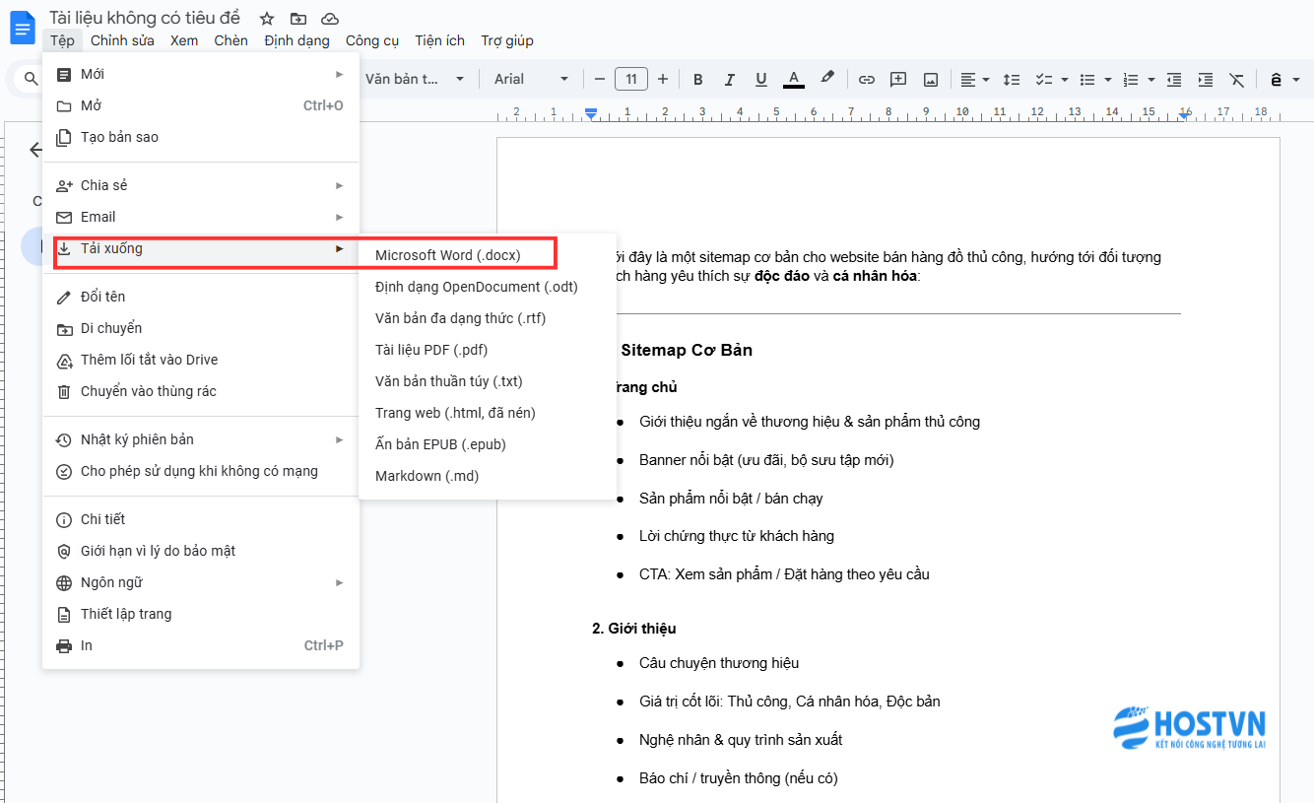The width and height of the screenshot is (1314, 803).
Task: Open the highlight color picker
Action: tap(827, 79)
